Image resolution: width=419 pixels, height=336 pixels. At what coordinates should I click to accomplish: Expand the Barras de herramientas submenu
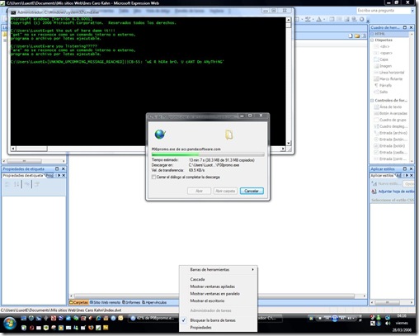click(219, 270)
